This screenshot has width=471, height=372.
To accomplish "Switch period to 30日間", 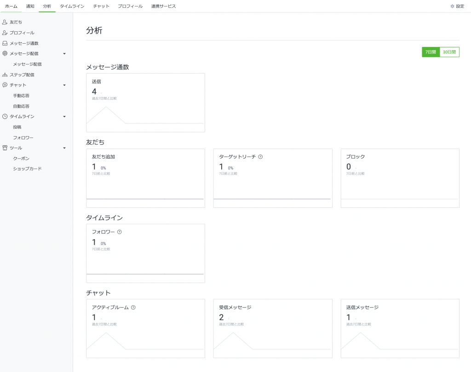I will pos(449,52).
